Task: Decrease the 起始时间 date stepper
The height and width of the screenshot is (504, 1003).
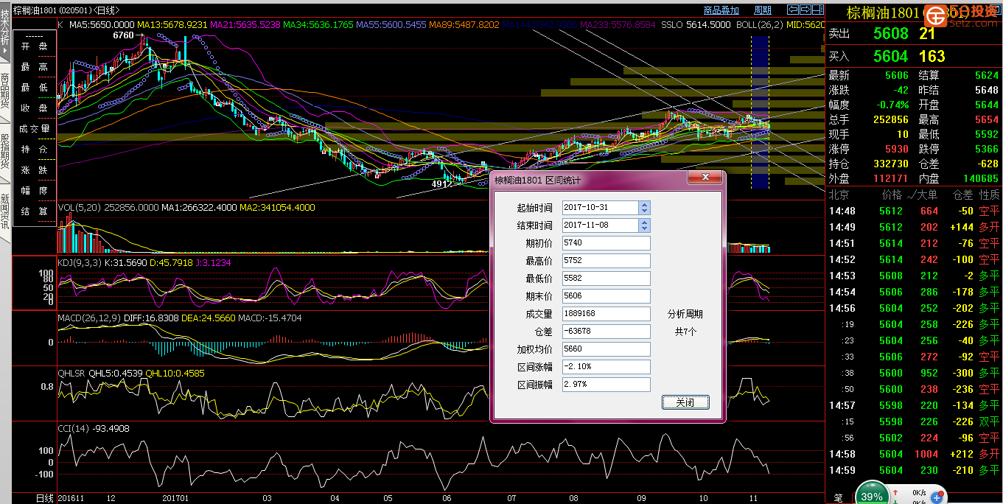Action: [x=645, y=211]
